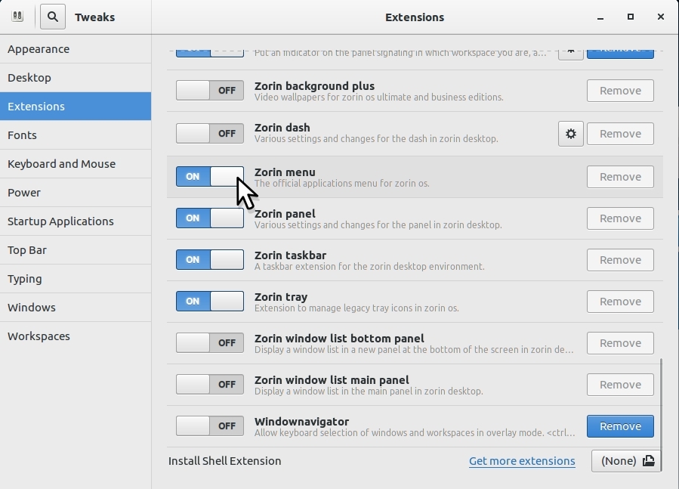Screen dimensions: 679x489
Task: Maximize the Tweaks window
Action: (630, 17)
